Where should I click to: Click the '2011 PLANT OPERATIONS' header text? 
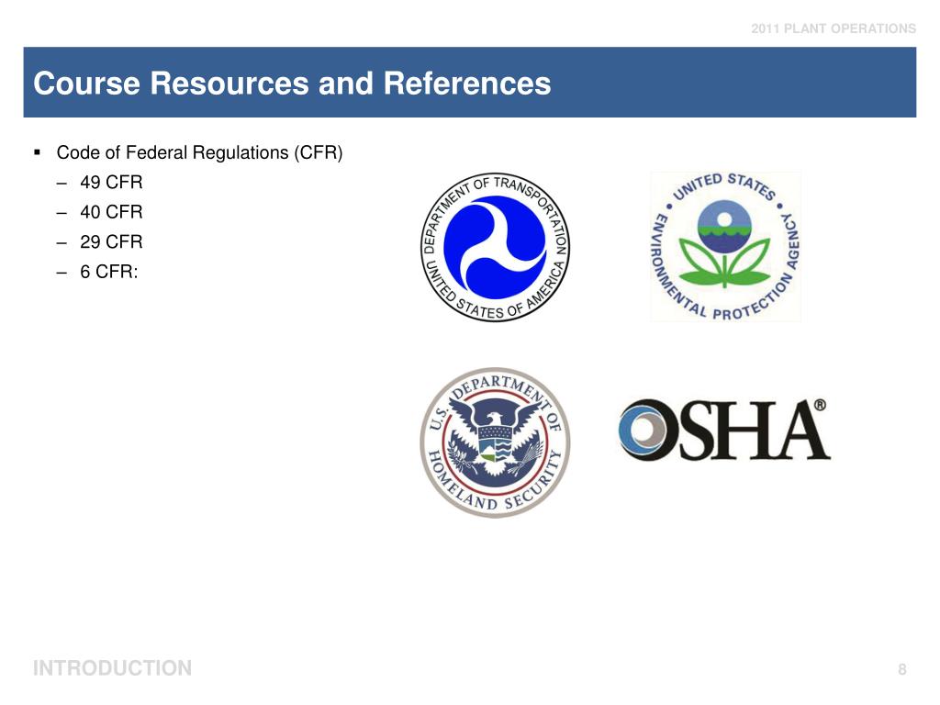pyautogui.click(x=834, y=28)
